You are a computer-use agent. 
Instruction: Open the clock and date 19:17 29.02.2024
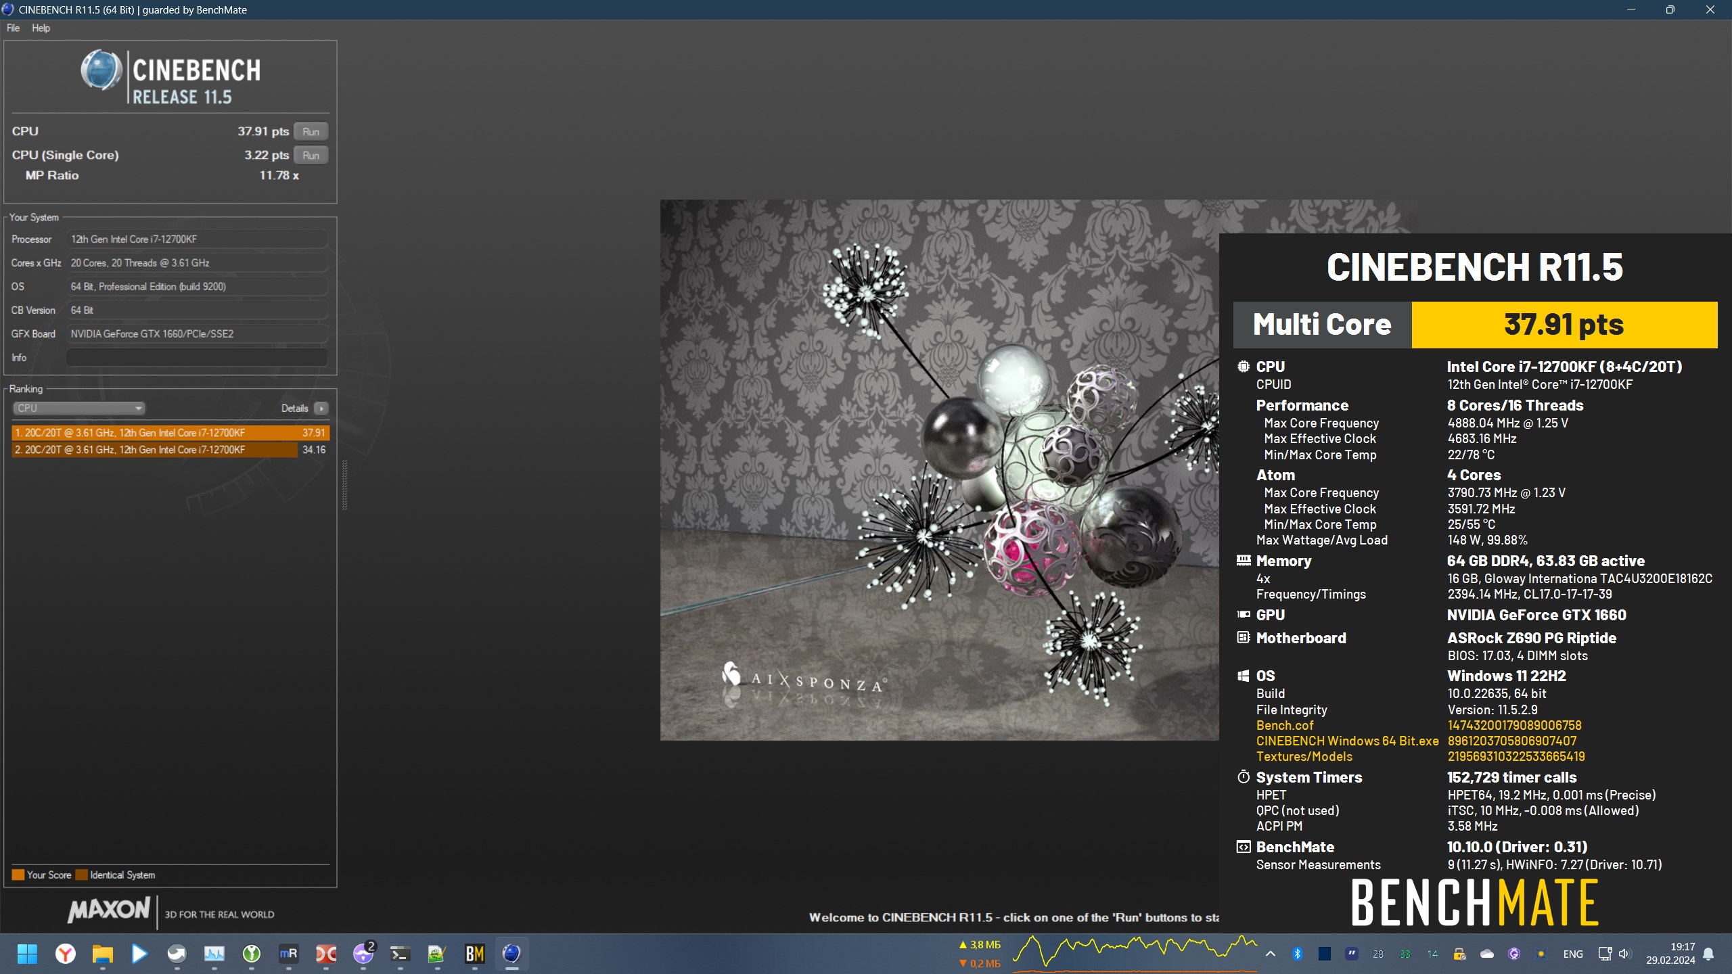1670,954
